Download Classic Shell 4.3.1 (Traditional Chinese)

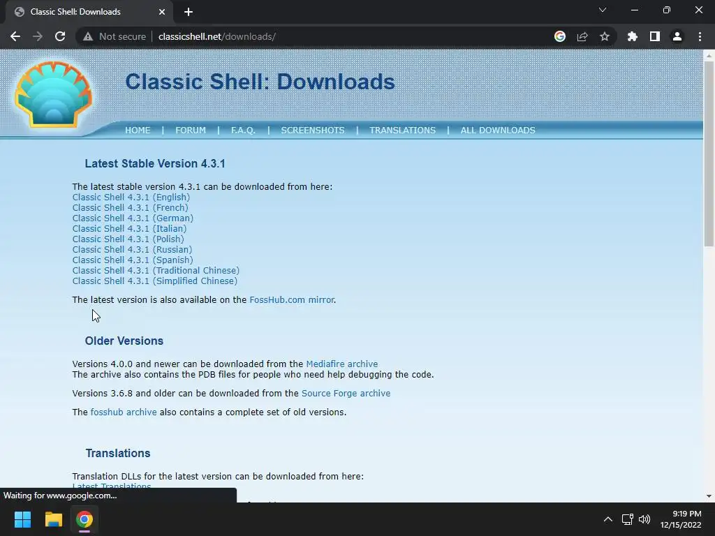point(156,271)
